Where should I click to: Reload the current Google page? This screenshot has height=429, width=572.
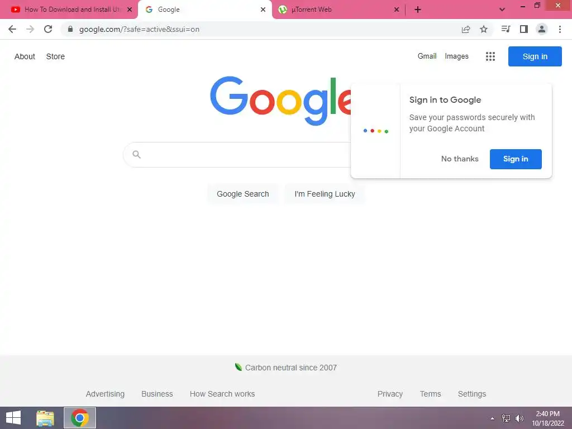tap(48, 29)
